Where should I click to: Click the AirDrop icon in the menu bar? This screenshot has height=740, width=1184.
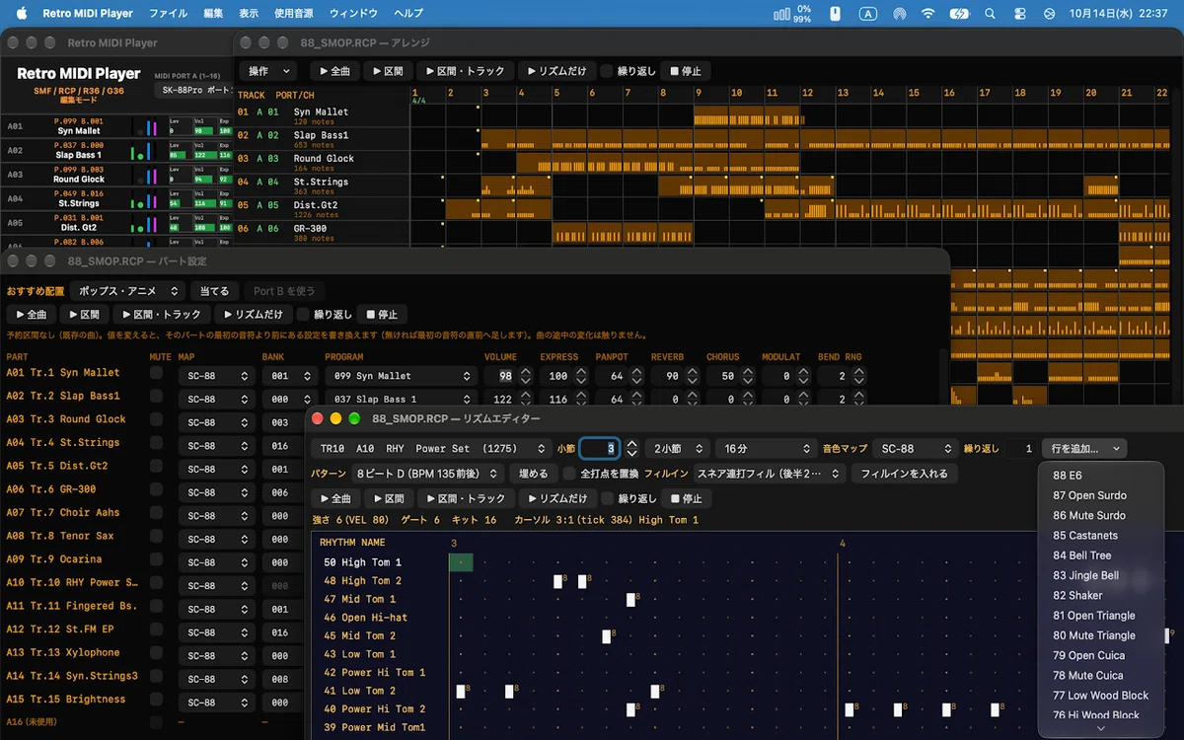[x=899, y=14]
